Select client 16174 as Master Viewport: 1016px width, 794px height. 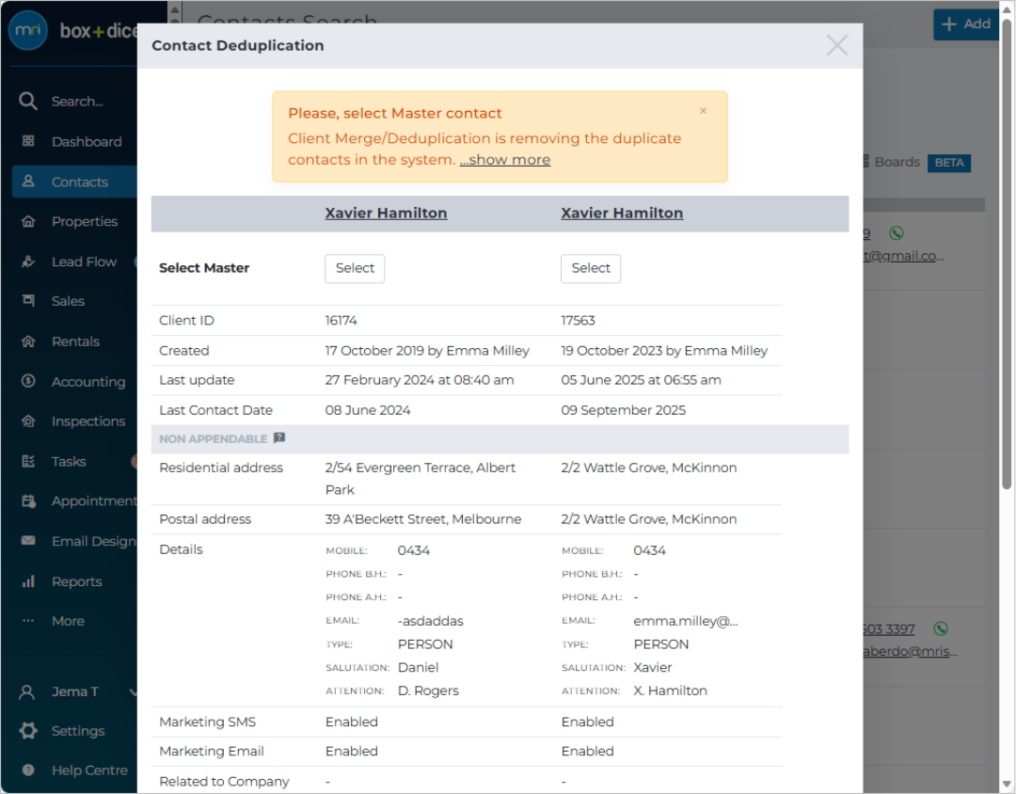tap(355, 268)
